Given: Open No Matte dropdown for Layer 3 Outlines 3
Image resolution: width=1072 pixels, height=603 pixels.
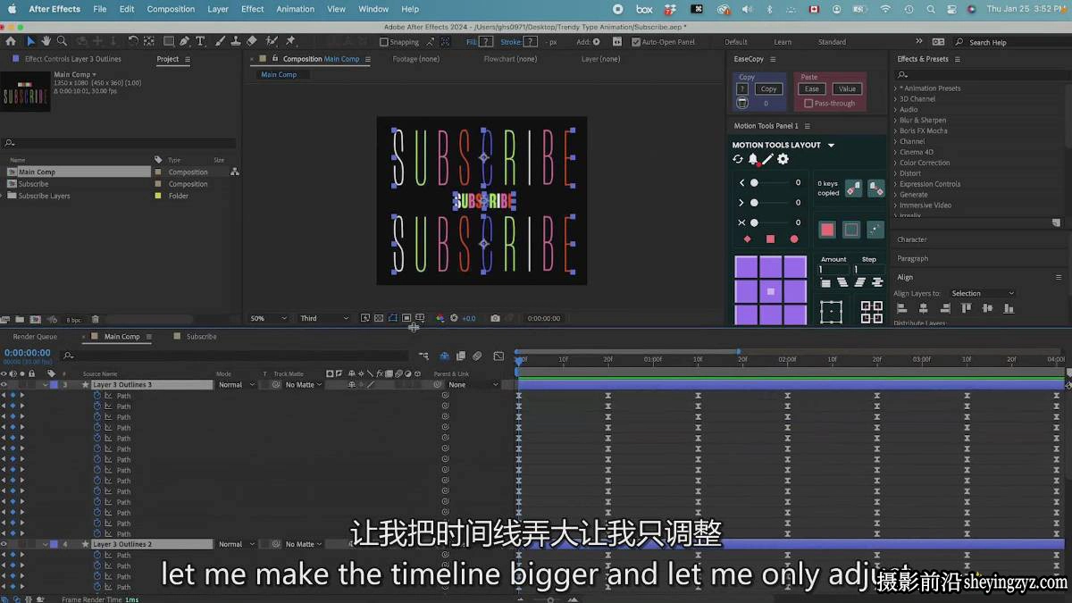Looking at the screenshot, I should click(x=304, y=385).
